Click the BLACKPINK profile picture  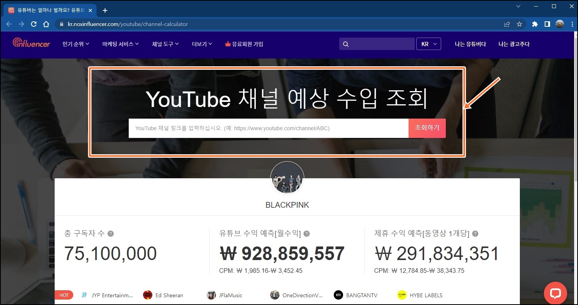287,178
